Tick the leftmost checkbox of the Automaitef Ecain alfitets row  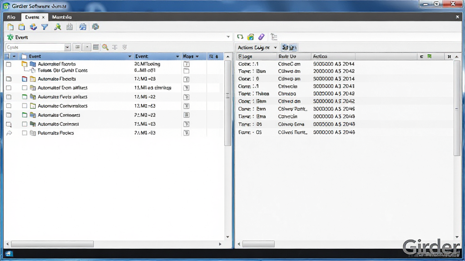(x=9, y=88)
